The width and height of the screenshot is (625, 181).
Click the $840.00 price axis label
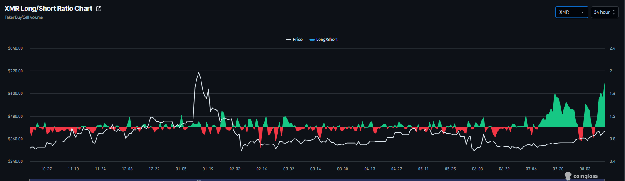click(15, 48)
